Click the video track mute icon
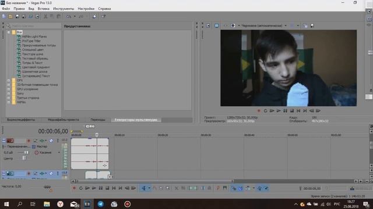 click(51, 174)
